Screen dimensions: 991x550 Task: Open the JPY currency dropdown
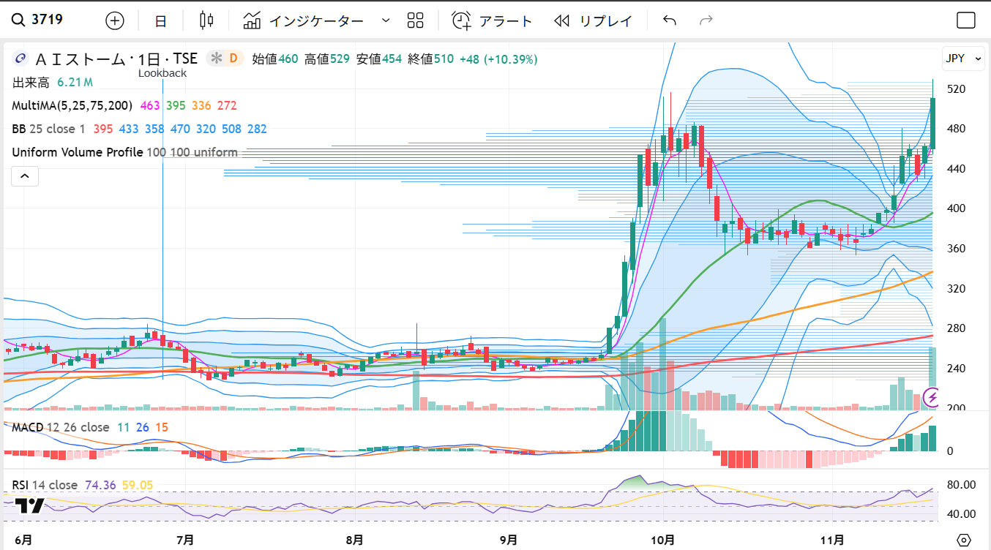point(963,59)
